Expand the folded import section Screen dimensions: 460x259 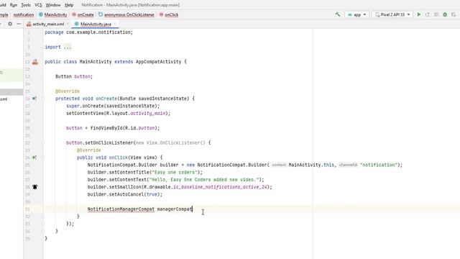68,47
